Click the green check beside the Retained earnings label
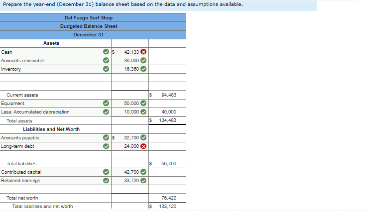The width and height of the screenshot is (369, 215). (106, 181)
